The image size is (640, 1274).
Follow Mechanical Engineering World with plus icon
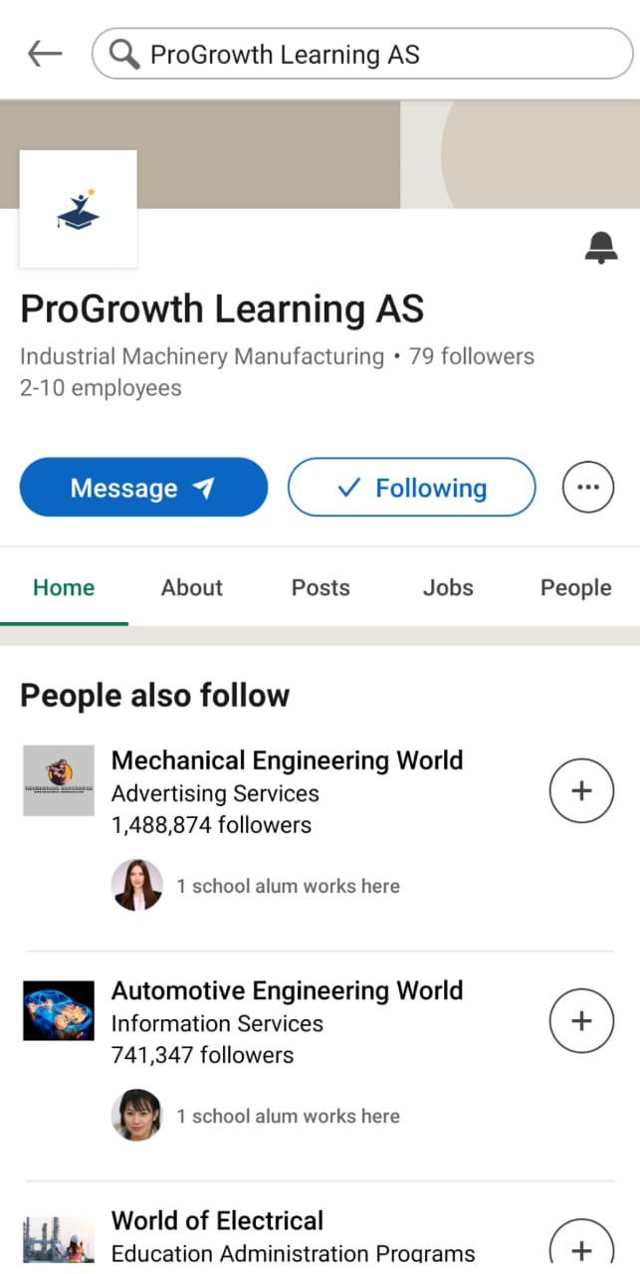581,791
